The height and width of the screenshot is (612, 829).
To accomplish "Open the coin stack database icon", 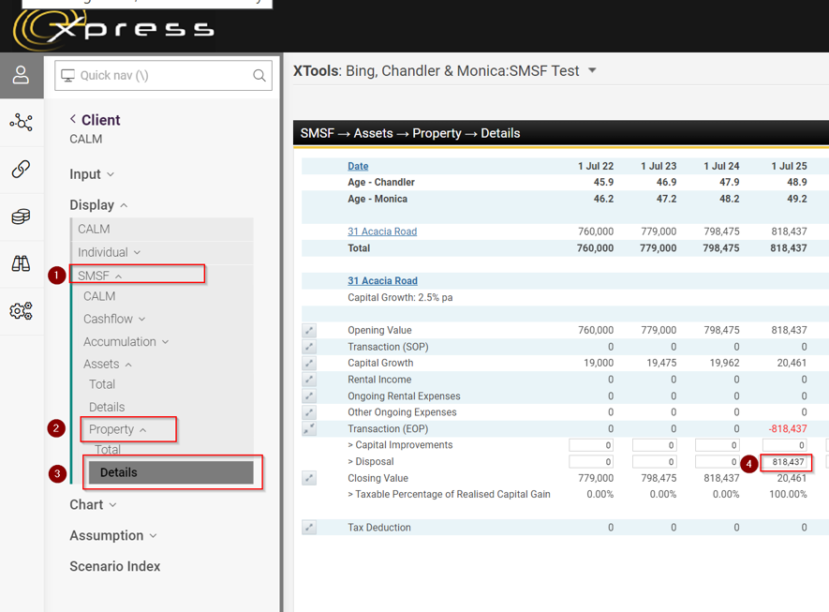I will [21, 216].
